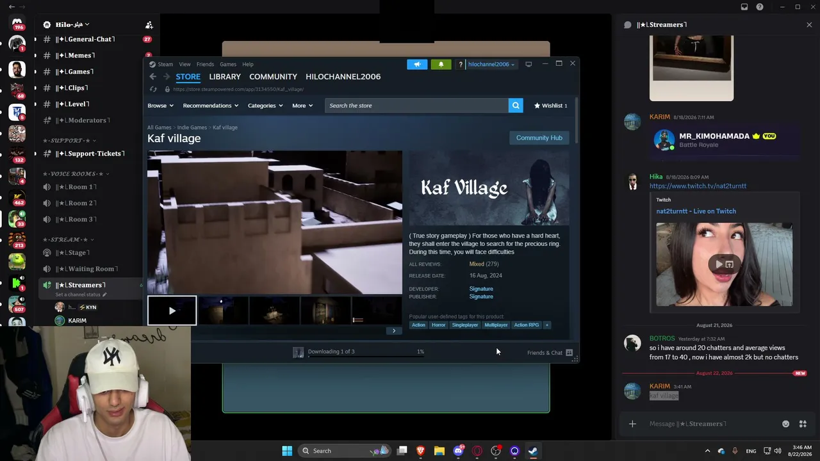820x461 pixels.
Task: Click the Community Hub button
Action: pos(539,138)
